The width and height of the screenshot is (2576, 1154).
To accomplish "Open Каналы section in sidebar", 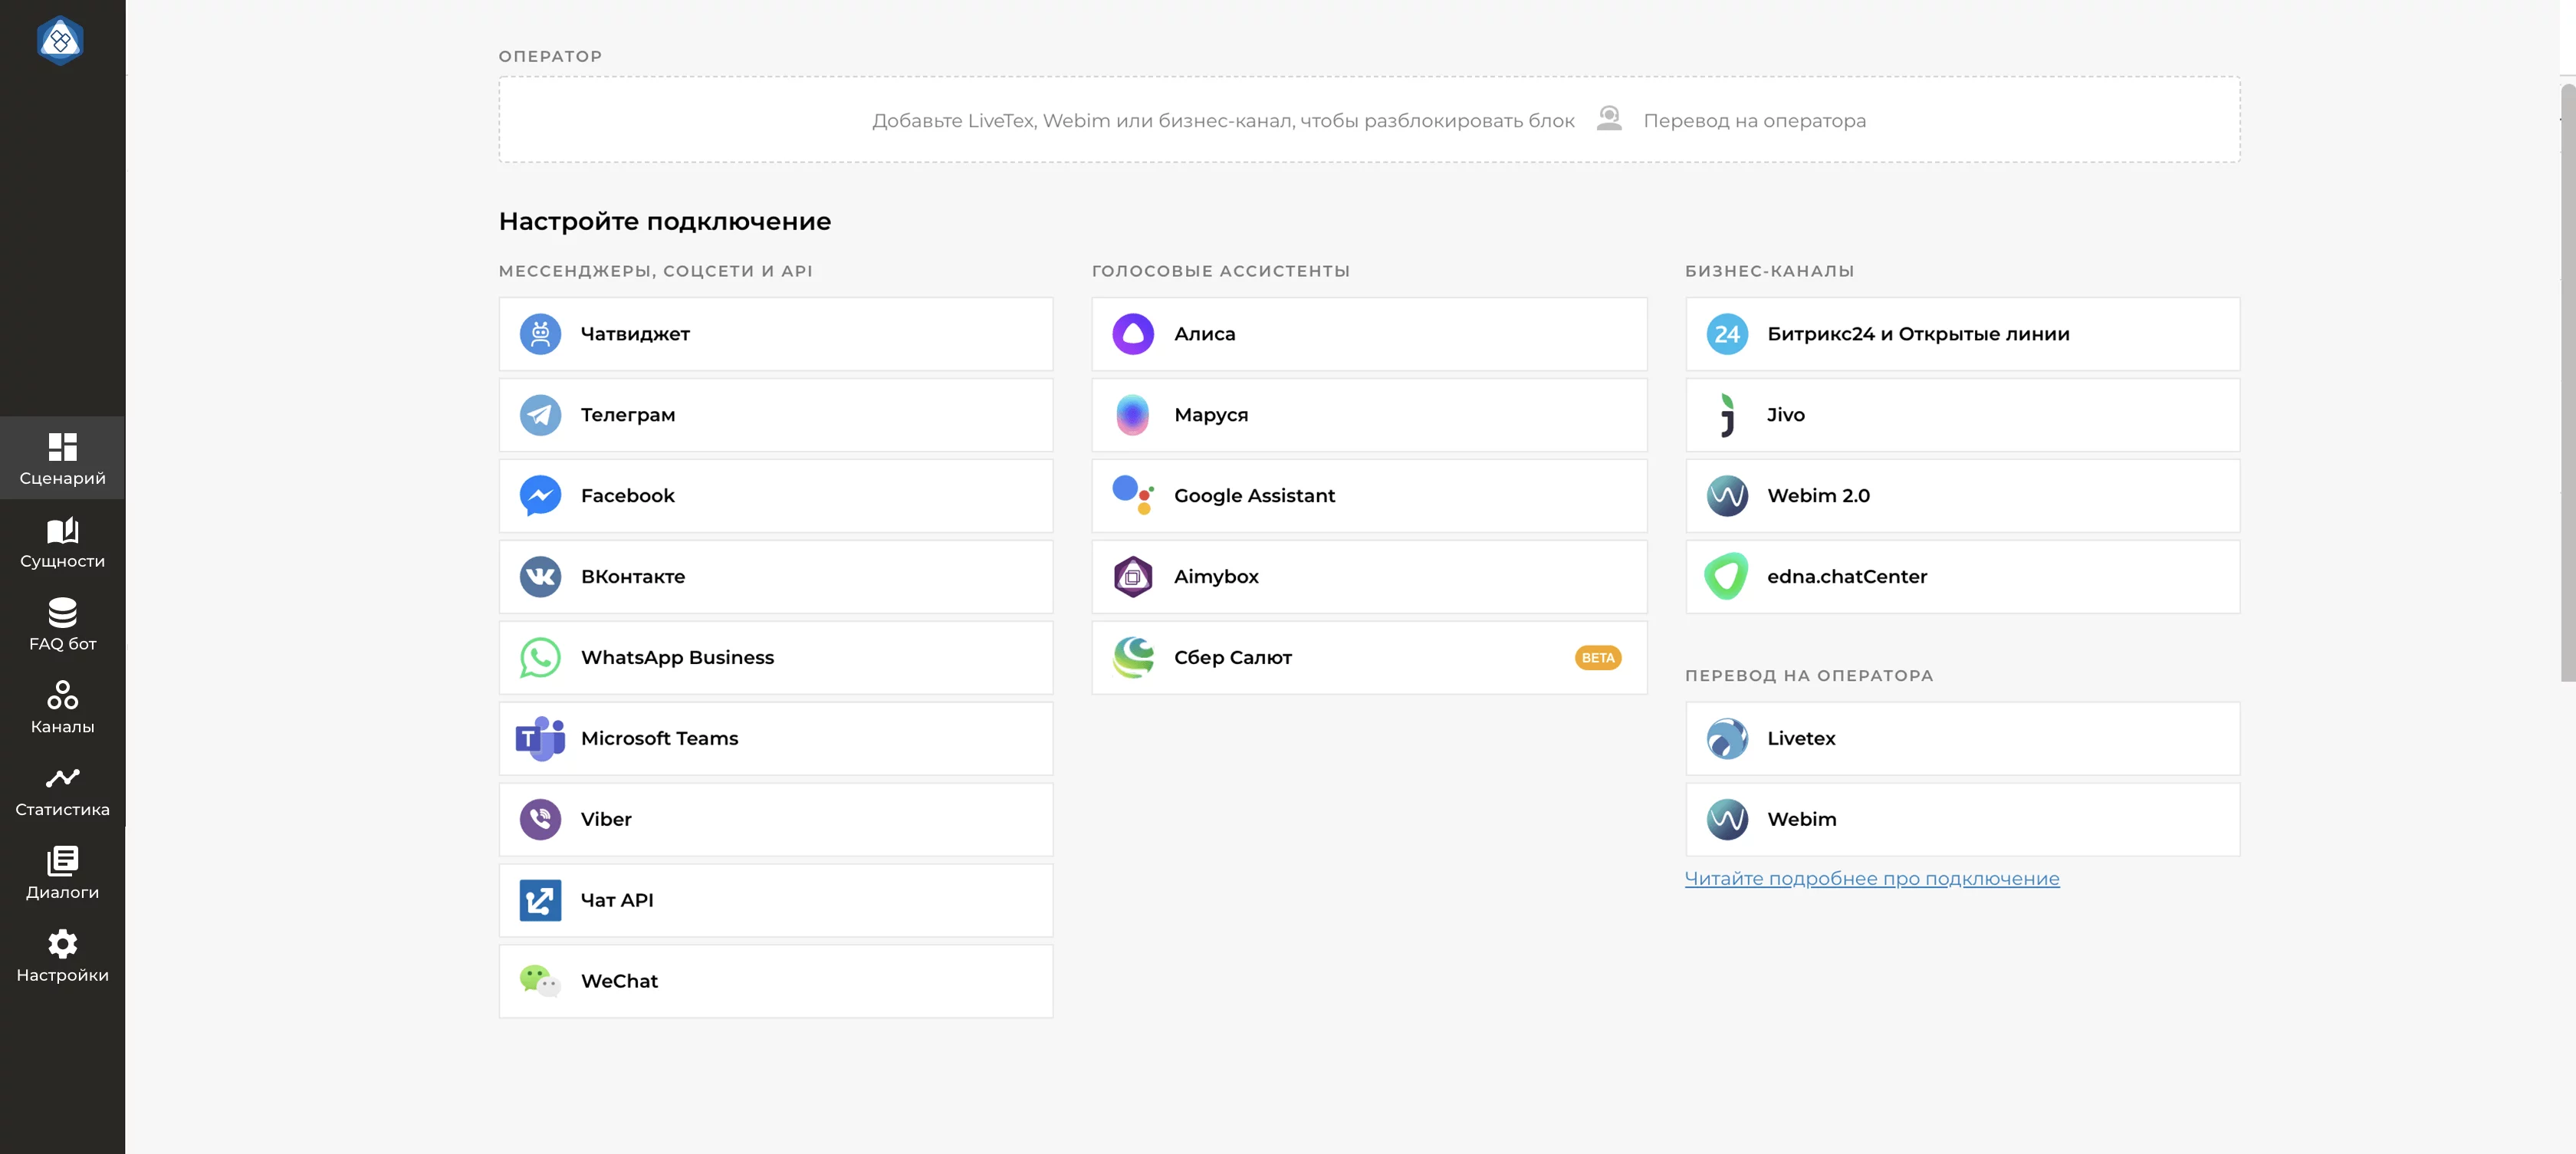I will pos(62,705).
